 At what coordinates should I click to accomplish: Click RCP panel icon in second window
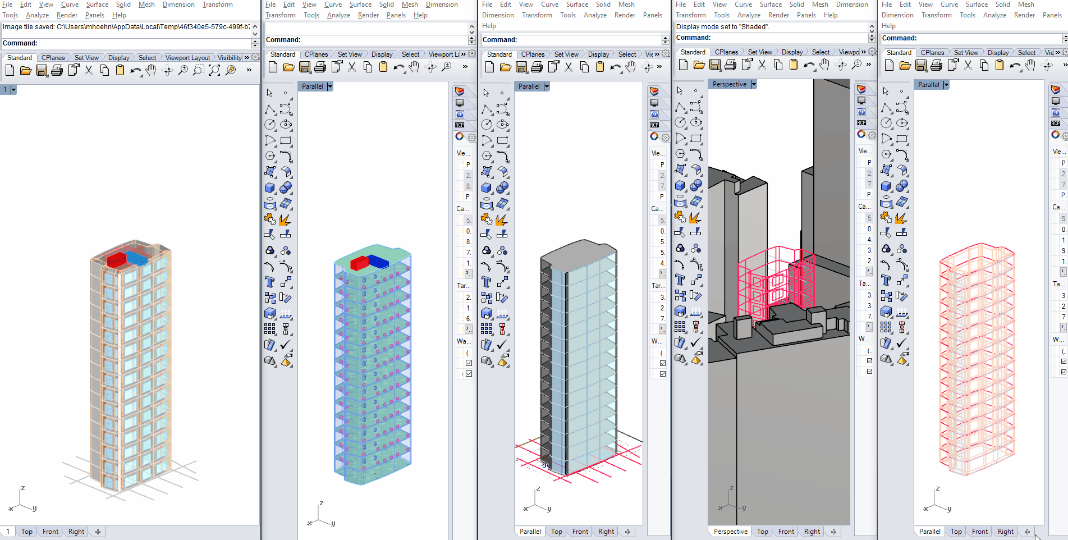(x=460, y=125)
